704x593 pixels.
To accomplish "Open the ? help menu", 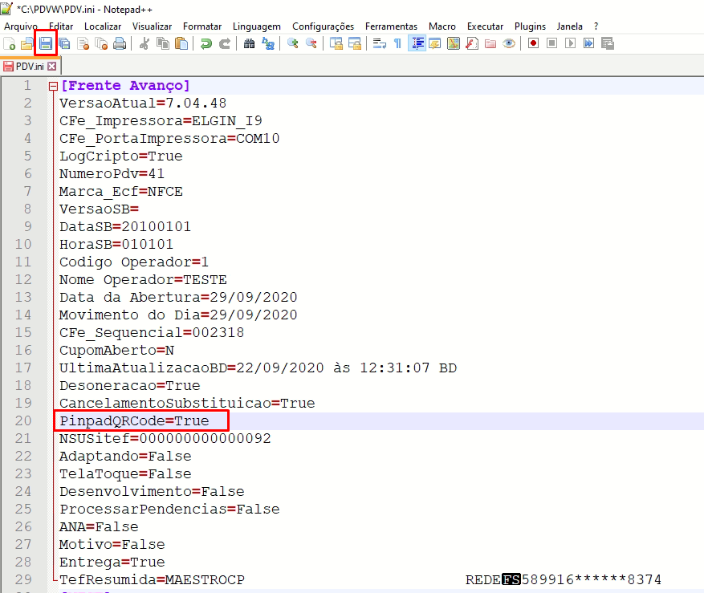I will [596, 26].
